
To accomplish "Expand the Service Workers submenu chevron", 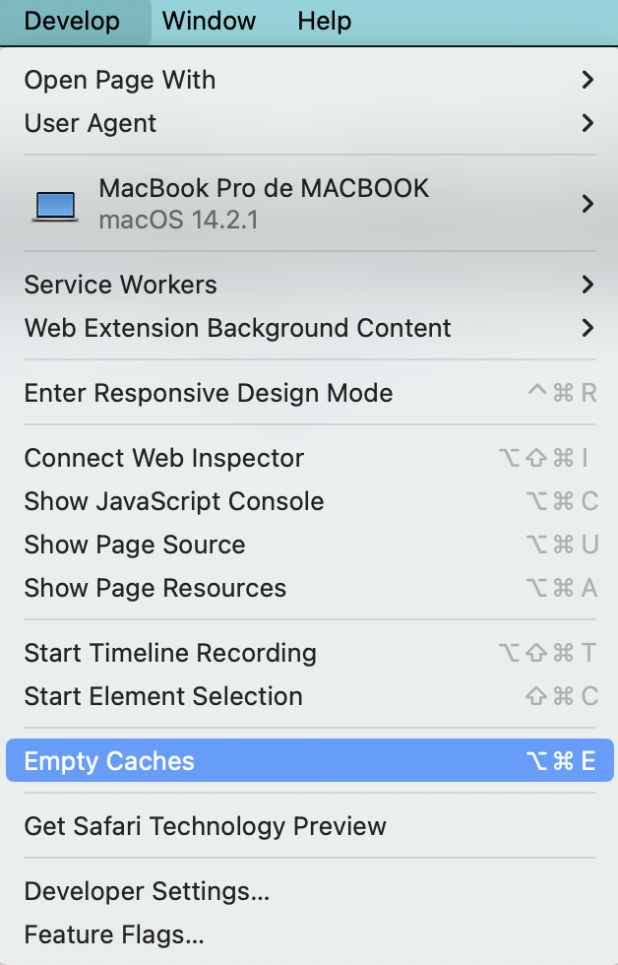I will click(x=587, y=285).
